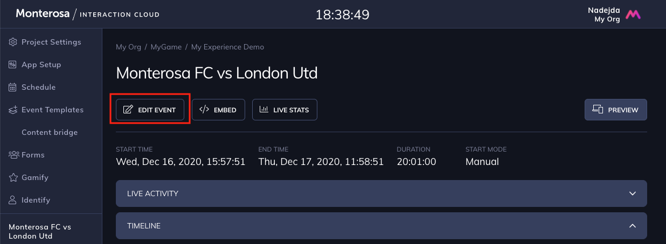Go to My Org breadcrumb link
666x244 pixels.
click(x=128, y=47)
